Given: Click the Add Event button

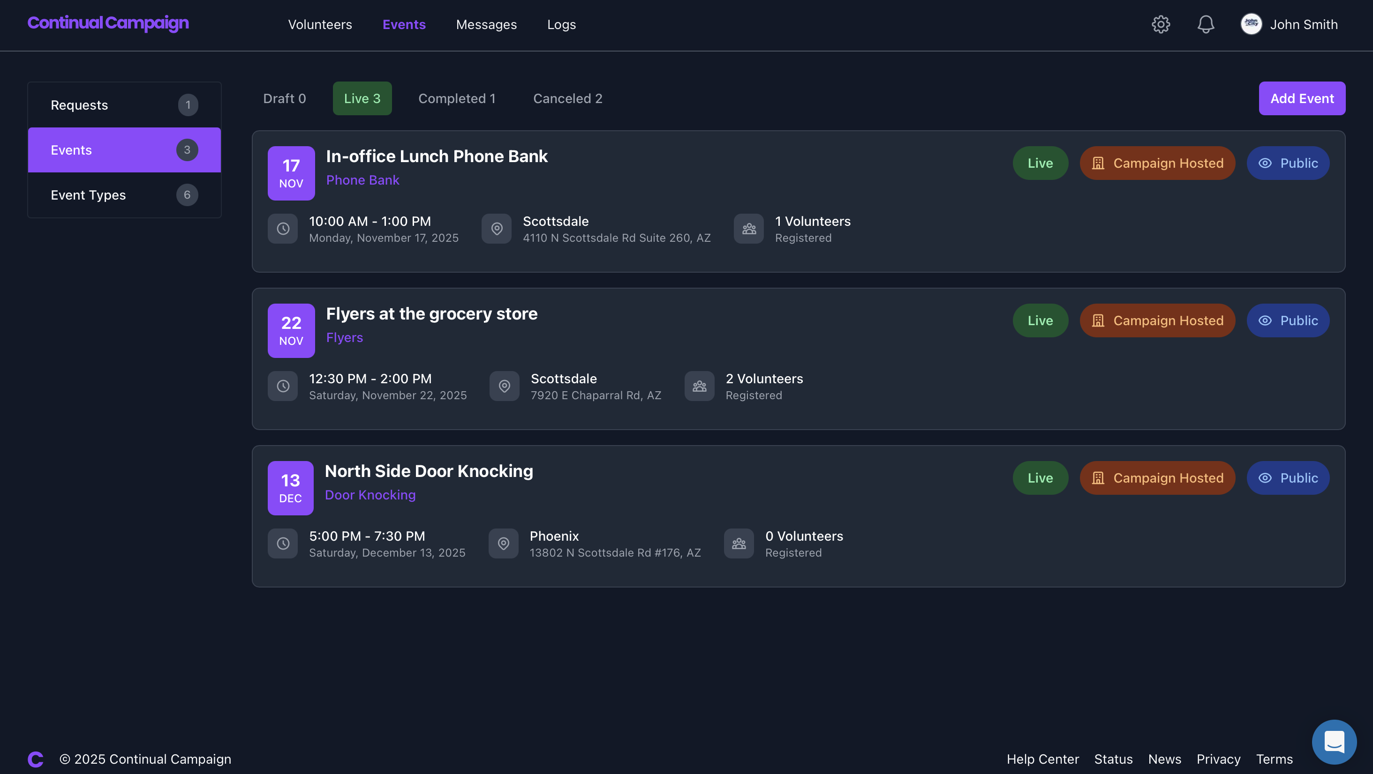Looking at the screenshot, I should [x=1302, y=98].
